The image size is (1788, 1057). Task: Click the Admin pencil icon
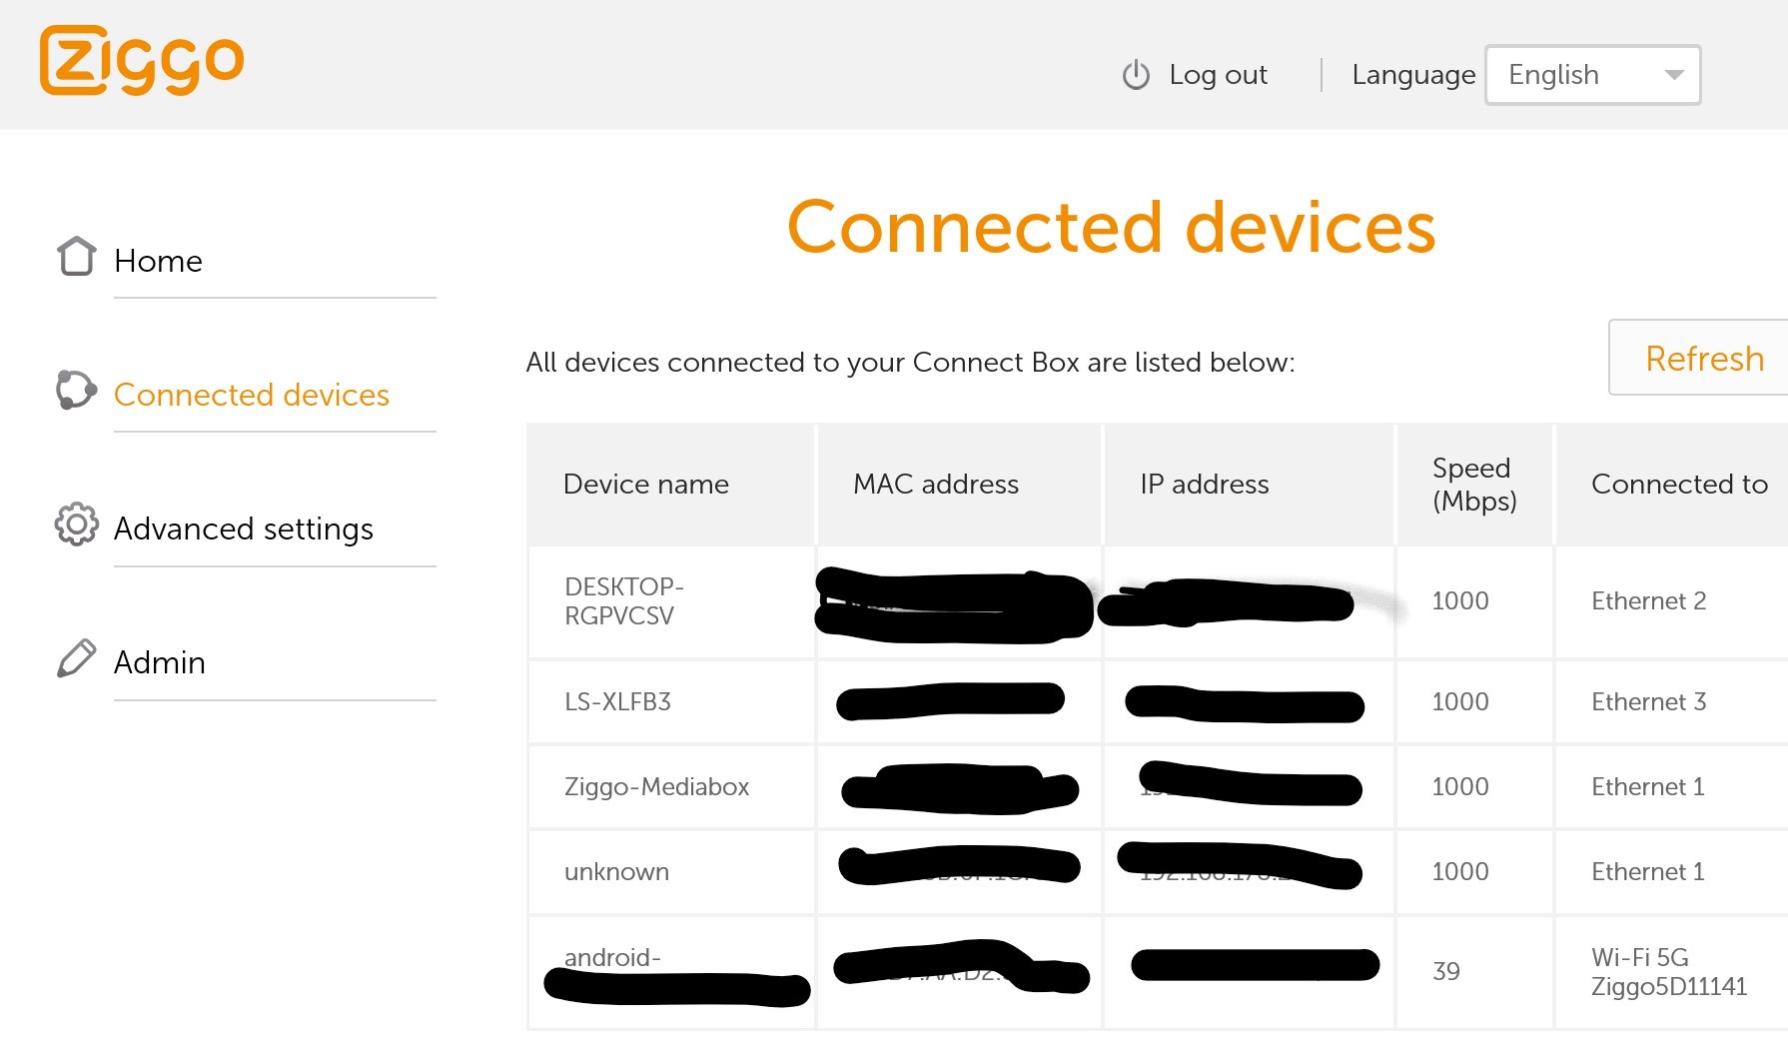pos(76,658)
